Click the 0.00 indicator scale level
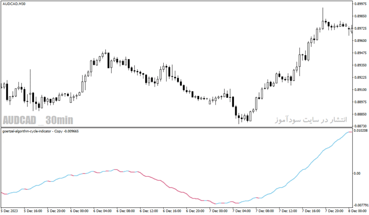This screenshot has width=369, height=215. (x=357, y=174)
